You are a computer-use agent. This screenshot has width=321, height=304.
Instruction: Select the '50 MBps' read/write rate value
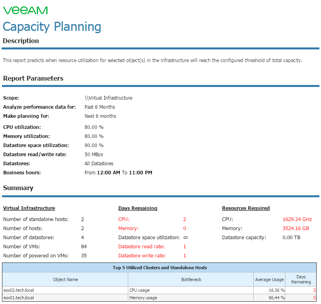point(94,154)
